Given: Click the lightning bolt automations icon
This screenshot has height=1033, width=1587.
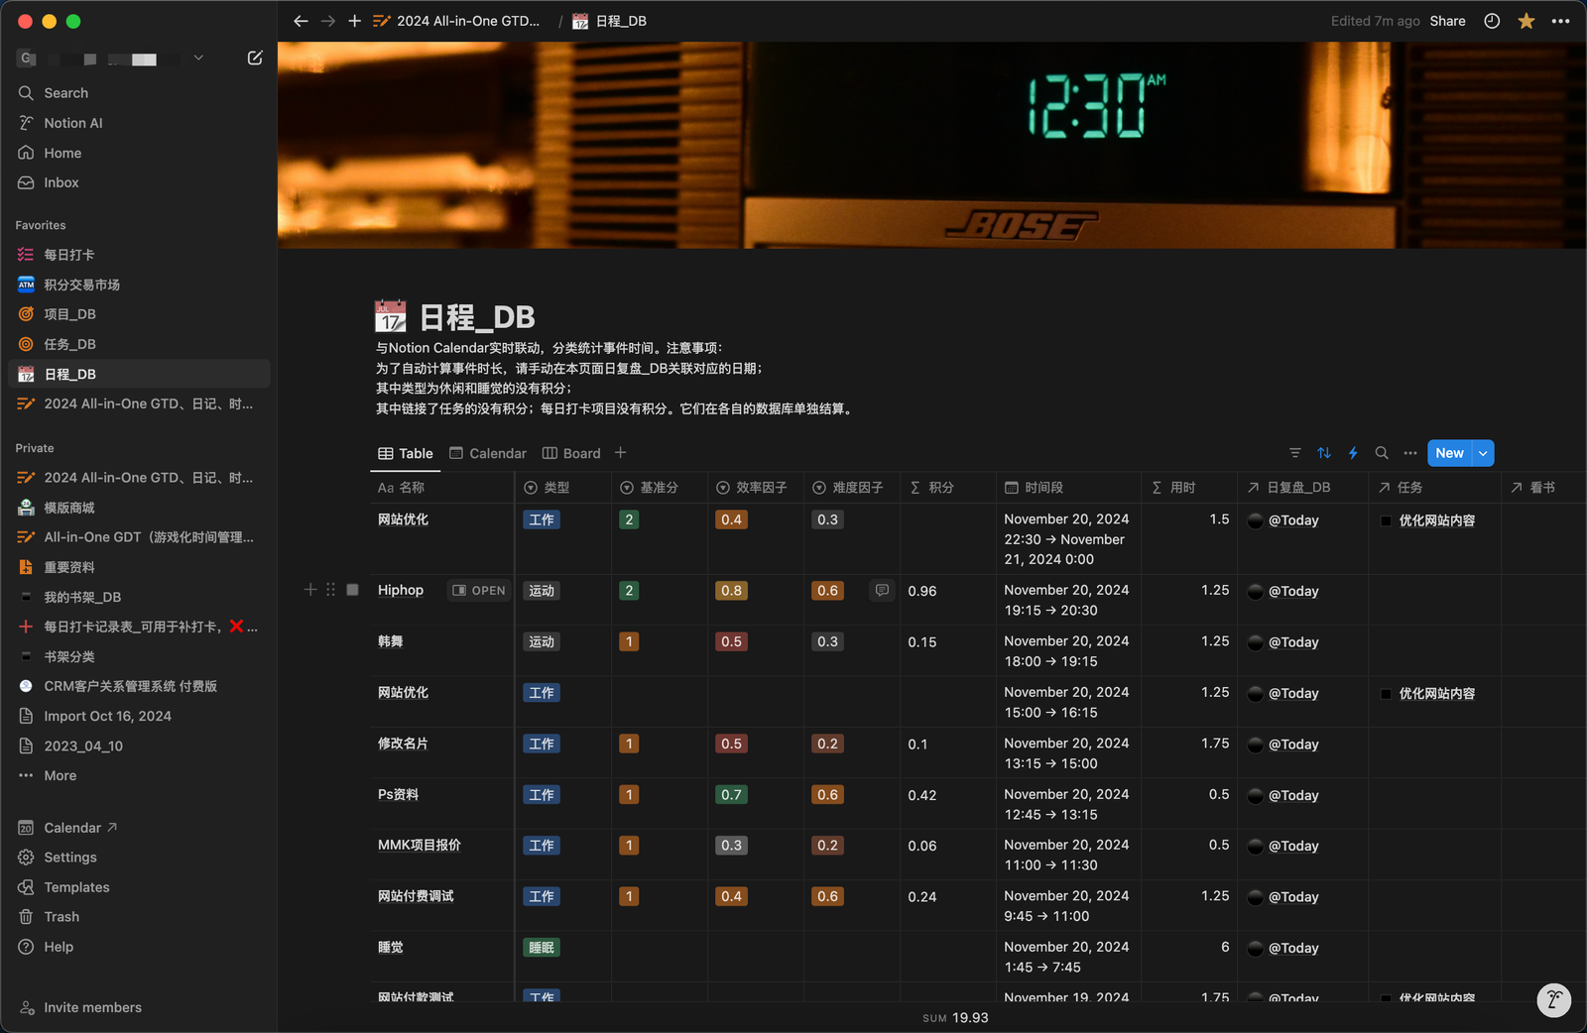Looking at the screenshot, I should (x=1352, y=453).
